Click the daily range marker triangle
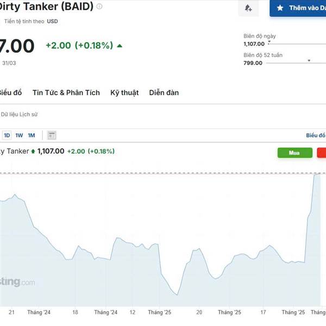Viewport: 326px width, 326px height. pos(269,42)
